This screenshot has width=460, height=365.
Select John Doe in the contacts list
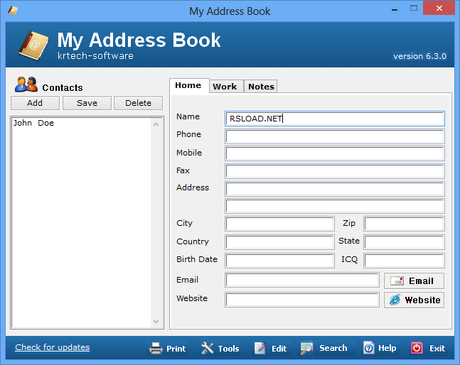coord(33,123)
